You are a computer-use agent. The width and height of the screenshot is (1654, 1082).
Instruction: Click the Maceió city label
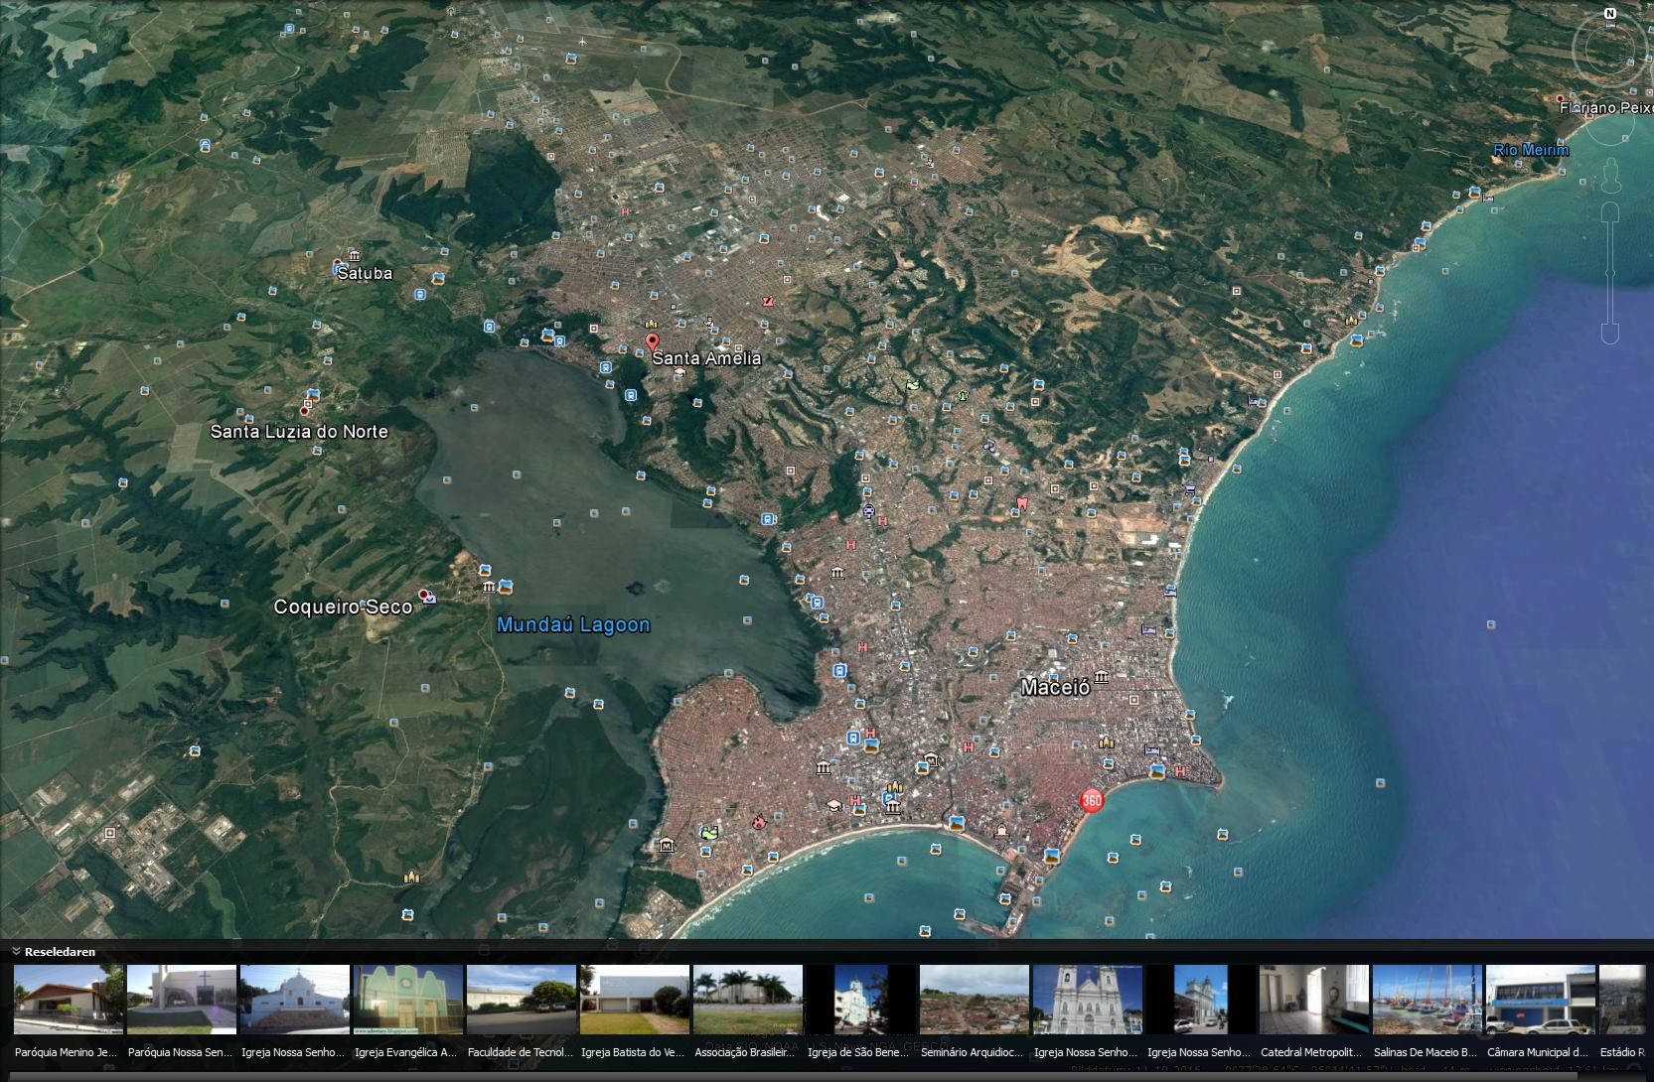point(1056,687)
